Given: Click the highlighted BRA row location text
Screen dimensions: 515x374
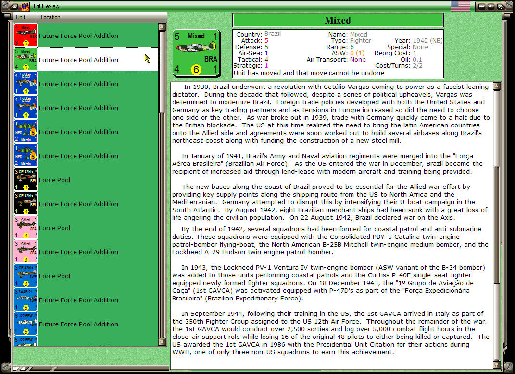Looking at the screenshot, I should pos(78,60).
